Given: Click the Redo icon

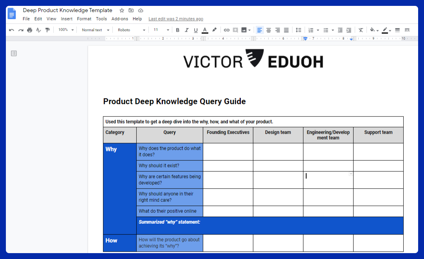Looking at the screenshot, I should pos(20,30).
